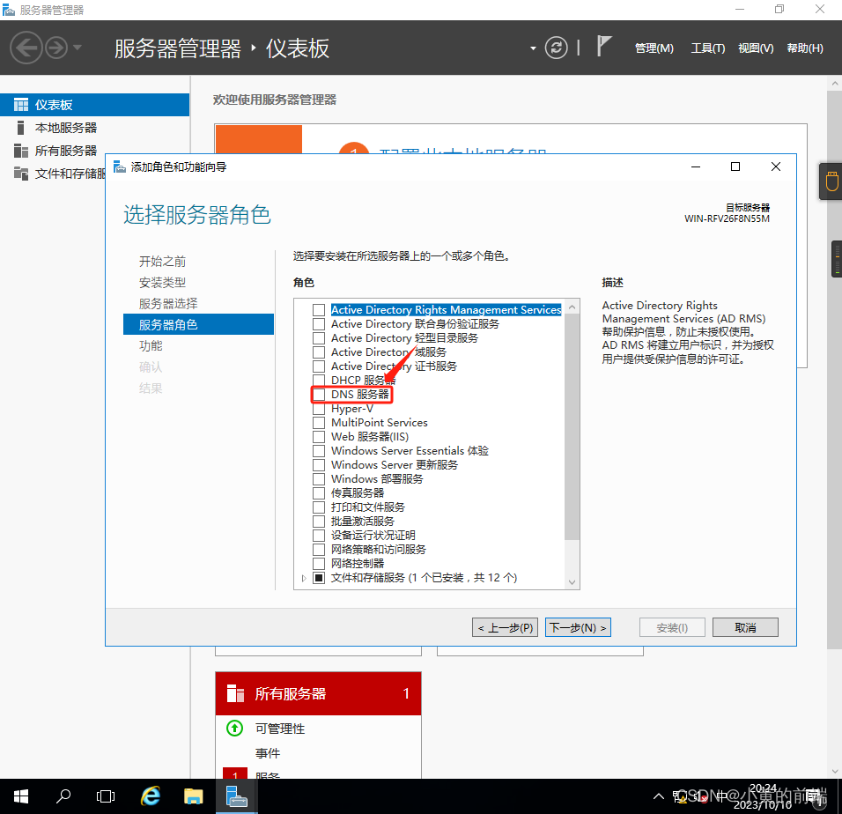This screenshot has width=842, height=814.
Task: Go to 功能 wizard step
Action: point(151,346)
